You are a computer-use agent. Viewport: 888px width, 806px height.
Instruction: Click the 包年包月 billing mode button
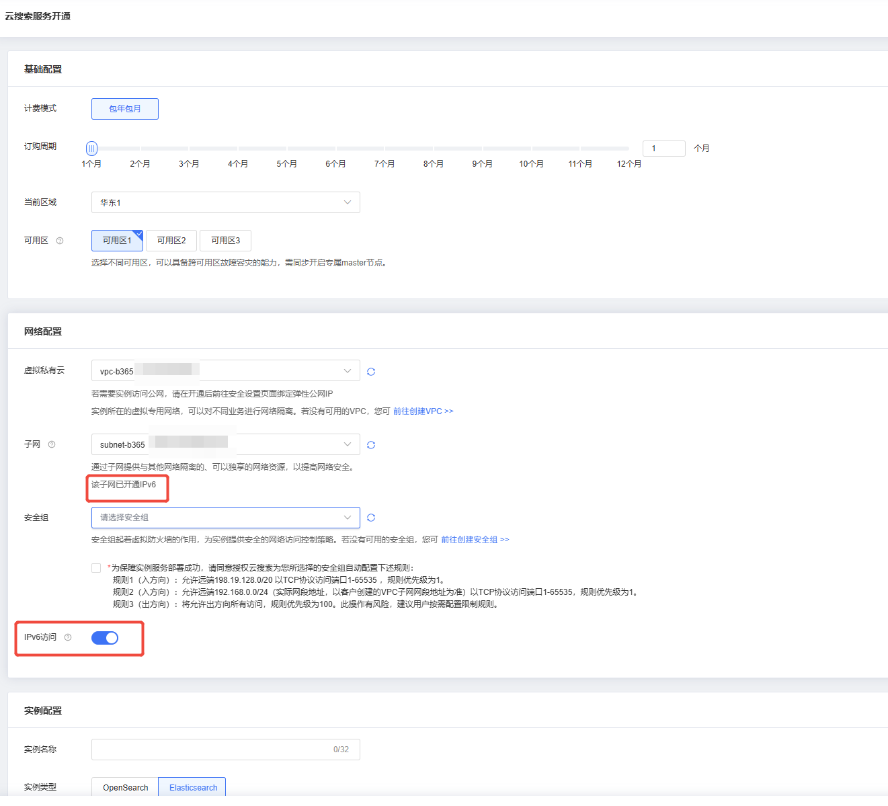pyautogui.click(x=125, y=109)
